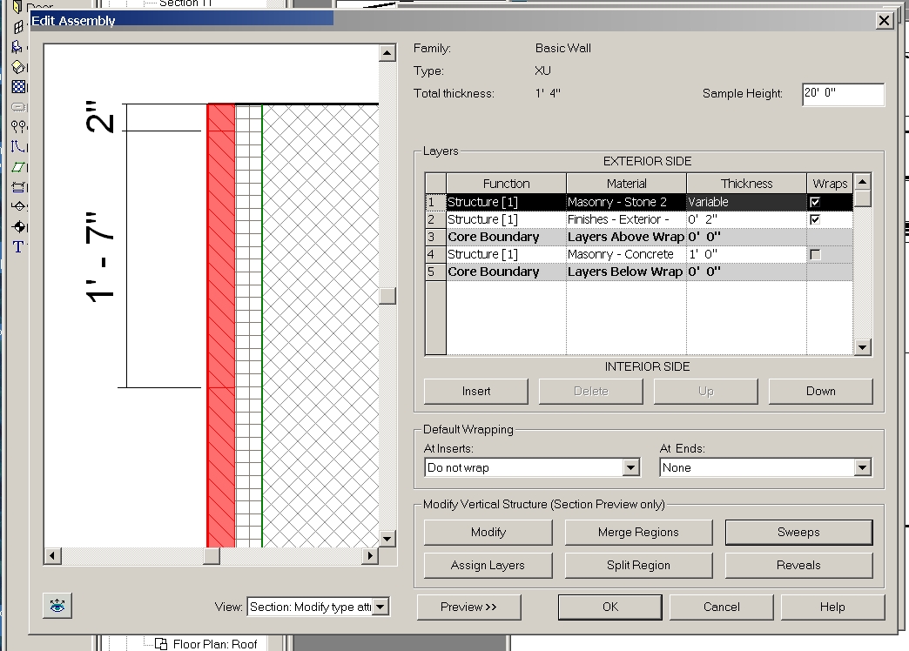Click the Wraps column header
The height and width of the screenshot is (651, 909).
pyautogui.click(x=830, y=184)
